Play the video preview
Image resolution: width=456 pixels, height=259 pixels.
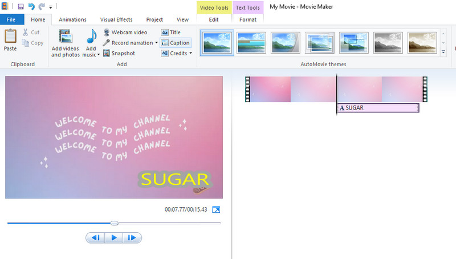point(113,238)
